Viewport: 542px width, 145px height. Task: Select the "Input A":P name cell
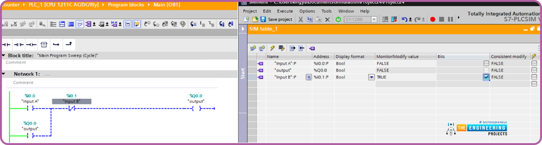click(x=289, y=63)
